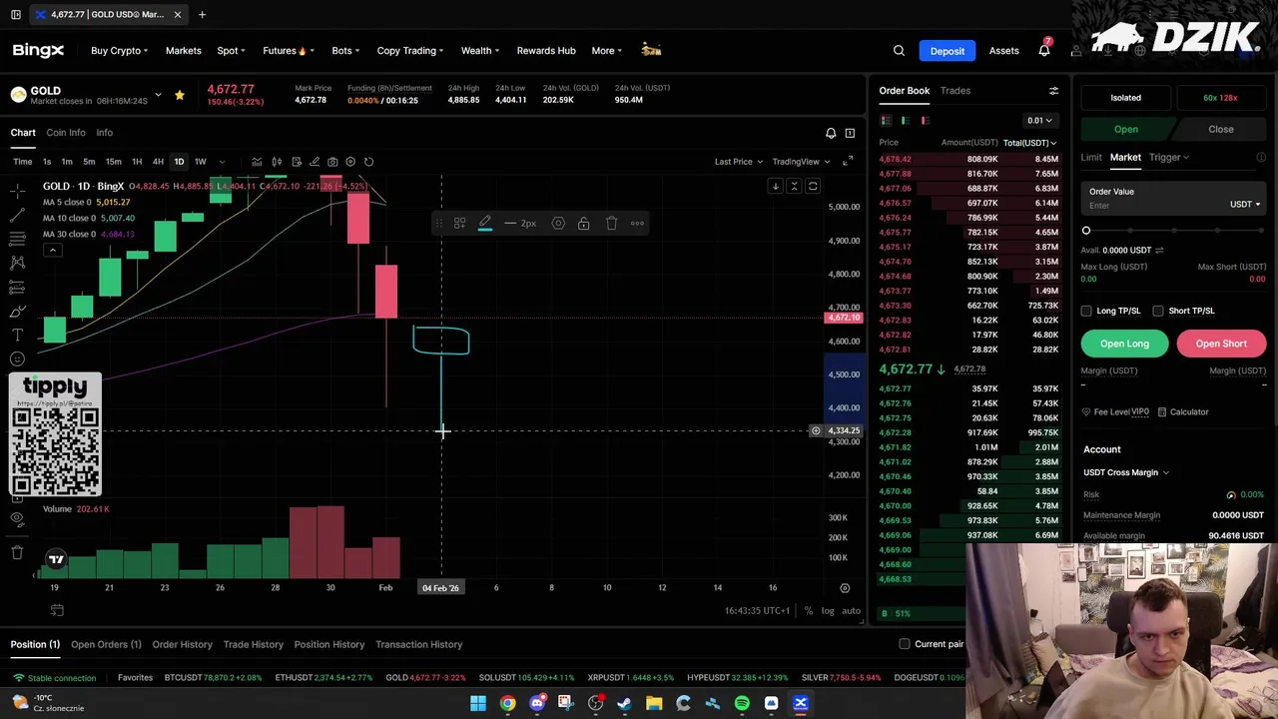
Task: Open the Futures dropdown menu
Action: coord(289,51)
